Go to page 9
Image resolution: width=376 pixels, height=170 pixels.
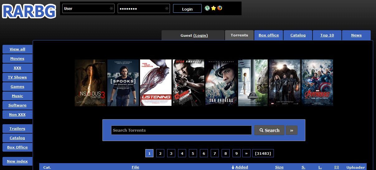click(237, 153)
